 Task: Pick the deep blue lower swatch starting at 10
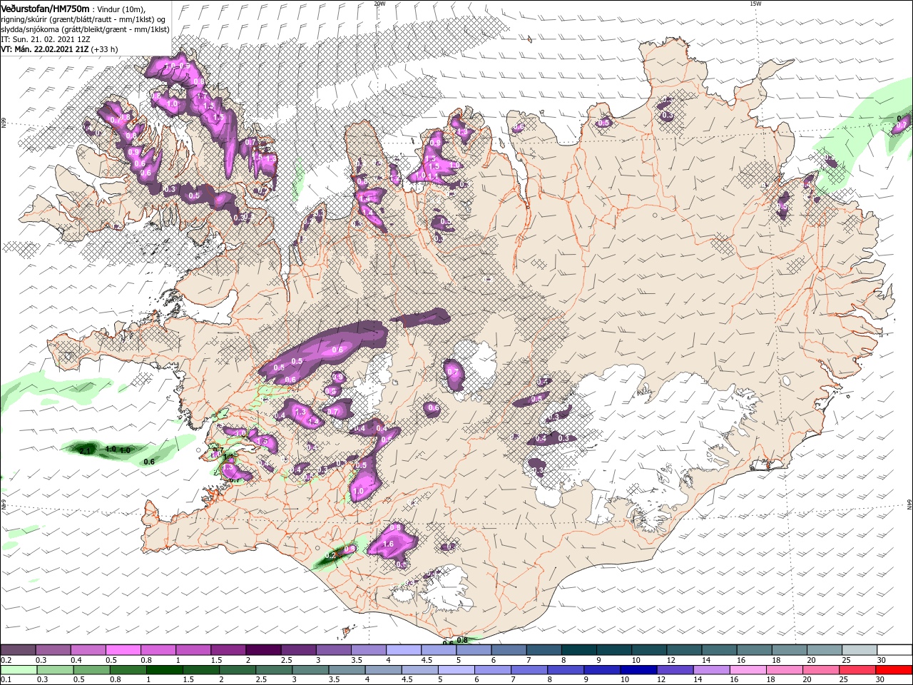click(639, 670)
